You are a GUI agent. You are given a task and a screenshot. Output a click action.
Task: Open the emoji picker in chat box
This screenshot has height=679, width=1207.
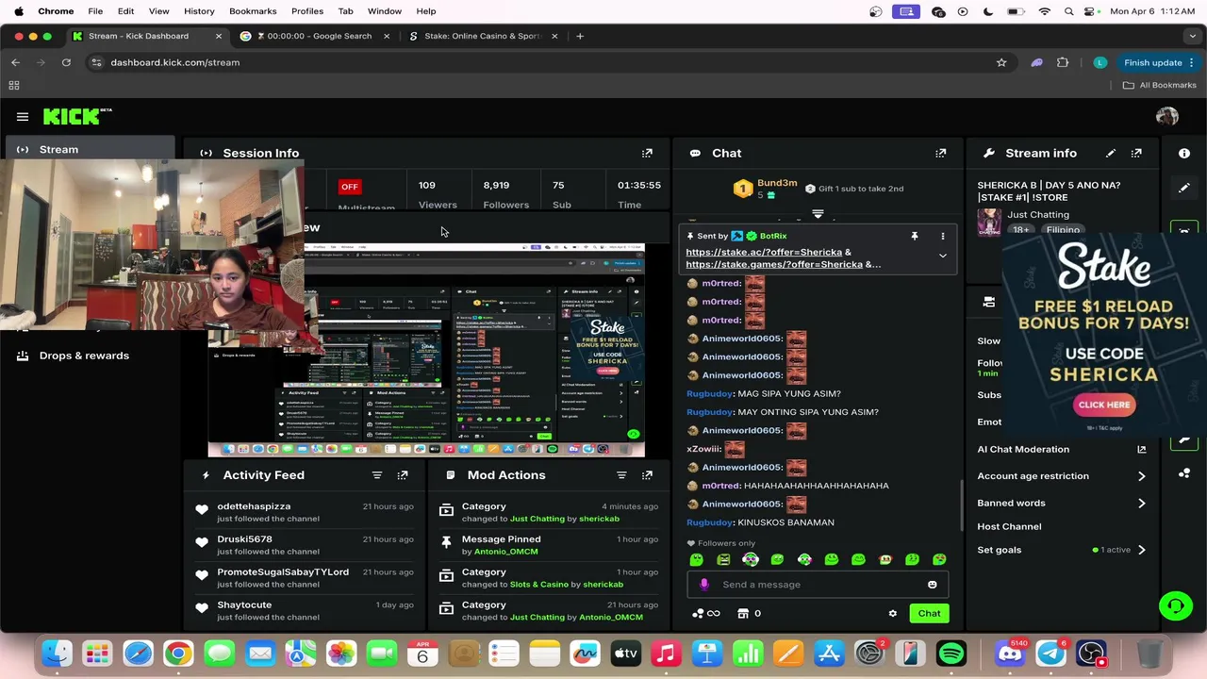pos(932,585)
